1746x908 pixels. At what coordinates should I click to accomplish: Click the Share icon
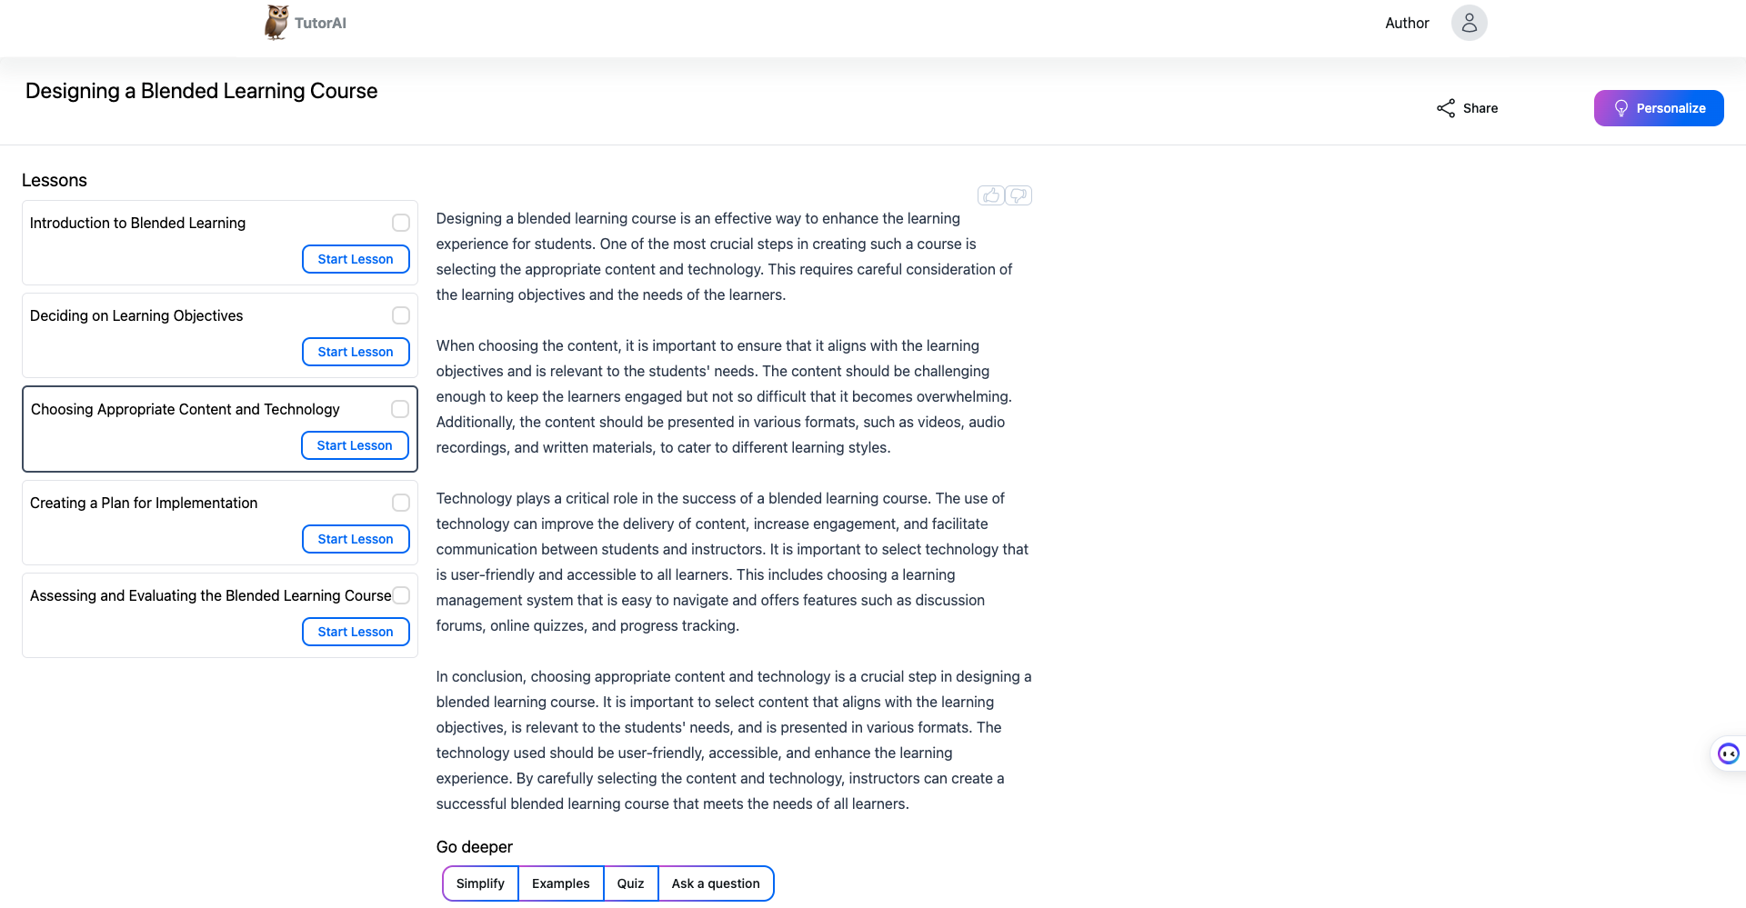(1446, 108)
